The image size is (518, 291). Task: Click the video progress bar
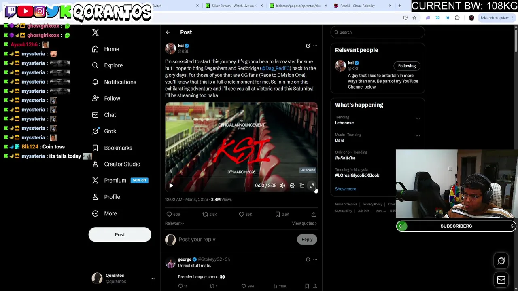(x=241, y=177)
